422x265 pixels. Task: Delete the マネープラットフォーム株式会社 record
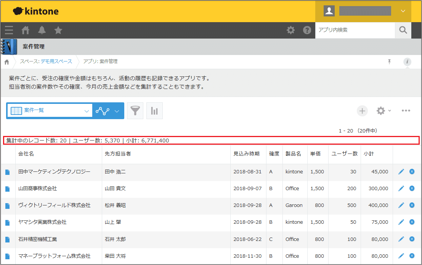412,255
